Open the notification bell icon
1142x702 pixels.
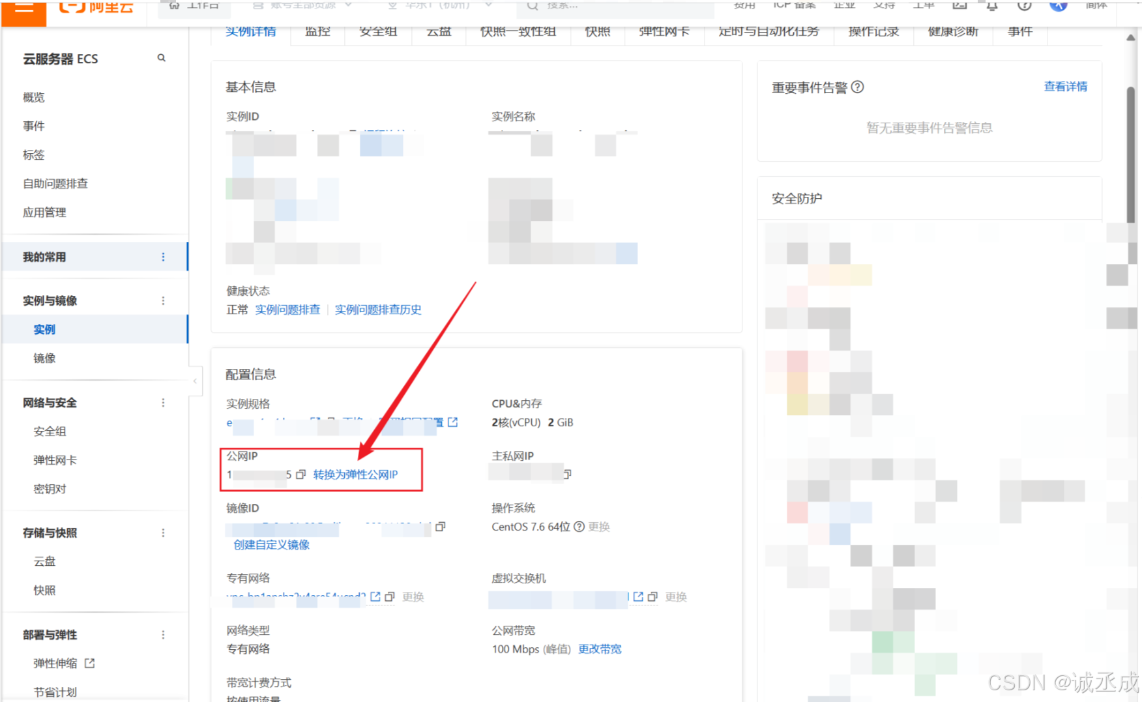(x=991, y=5)
